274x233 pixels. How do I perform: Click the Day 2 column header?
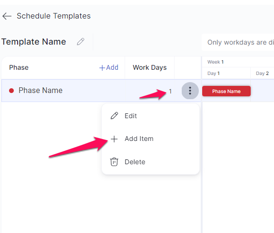pyautogui.click(x=262, y=74)
